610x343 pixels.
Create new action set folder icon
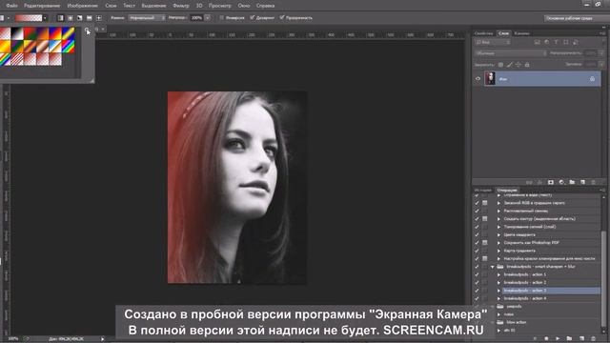[569, 339]
